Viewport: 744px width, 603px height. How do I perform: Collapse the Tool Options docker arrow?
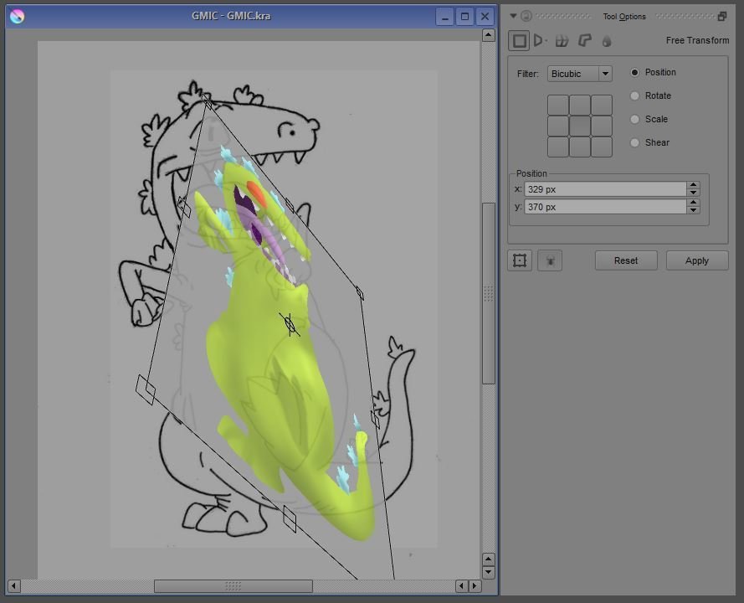tap(513, 16)
